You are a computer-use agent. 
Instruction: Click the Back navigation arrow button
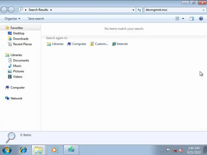click(x=4, y=10)
